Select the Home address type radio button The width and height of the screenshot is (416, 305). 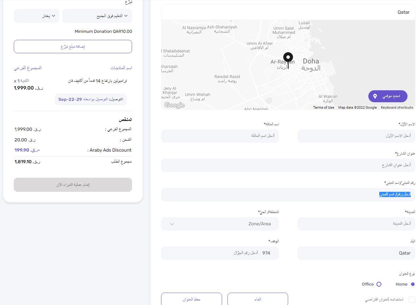412,284
